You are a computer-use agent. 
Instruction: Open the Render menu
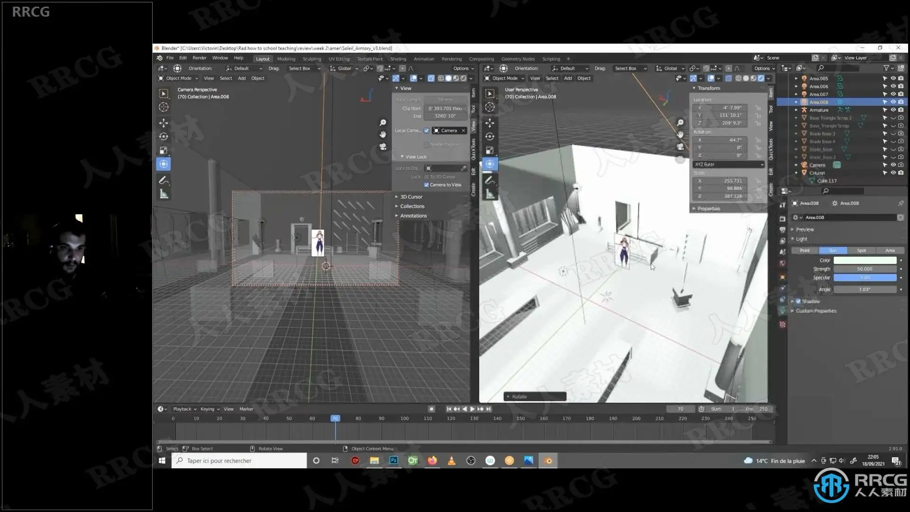coord(200,58)
